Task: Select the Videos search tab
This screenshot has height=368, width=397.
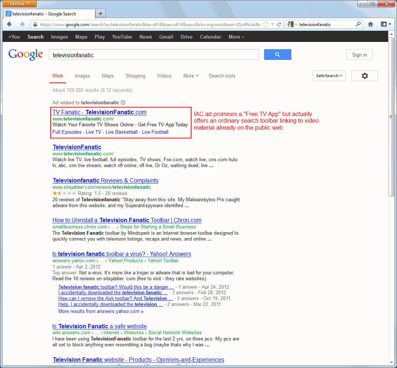Action: pos(164,76)
